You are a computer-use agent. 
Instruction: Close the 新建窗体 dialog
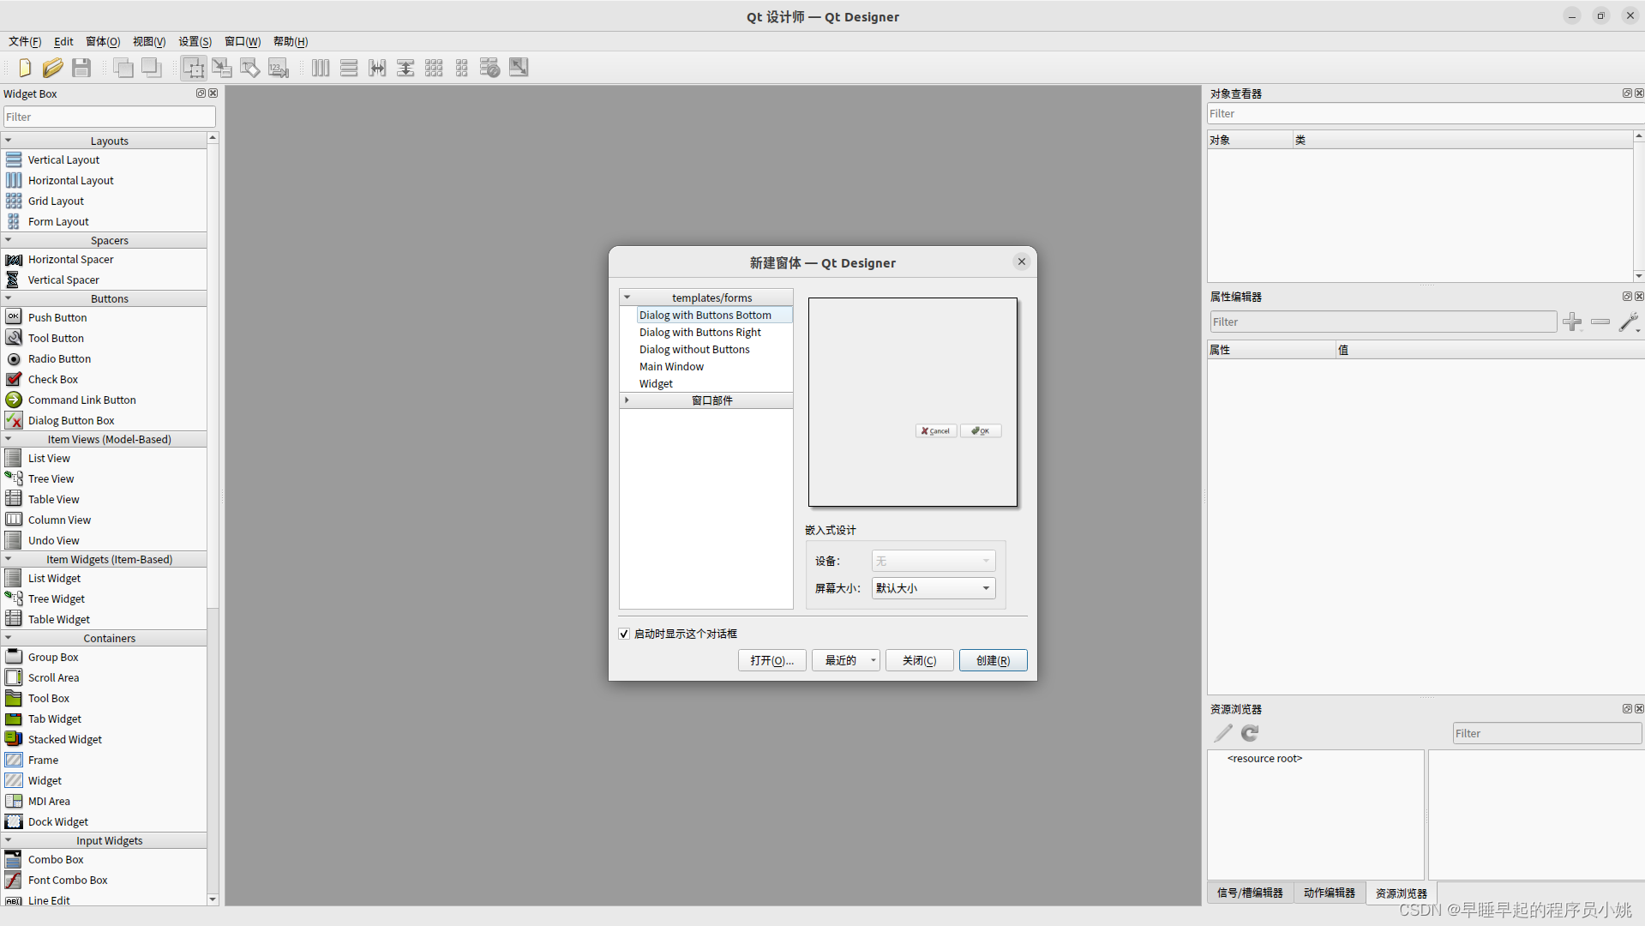tap(1021, 262)
